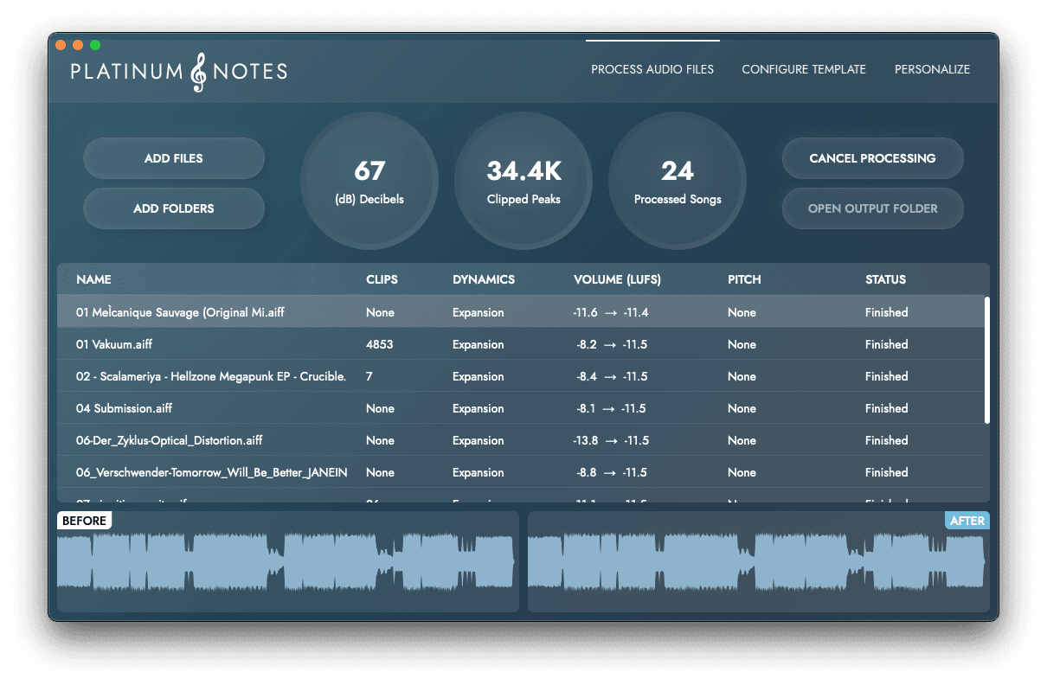
Task: Switch to the Configure Template tab
Action: point(804,69)
